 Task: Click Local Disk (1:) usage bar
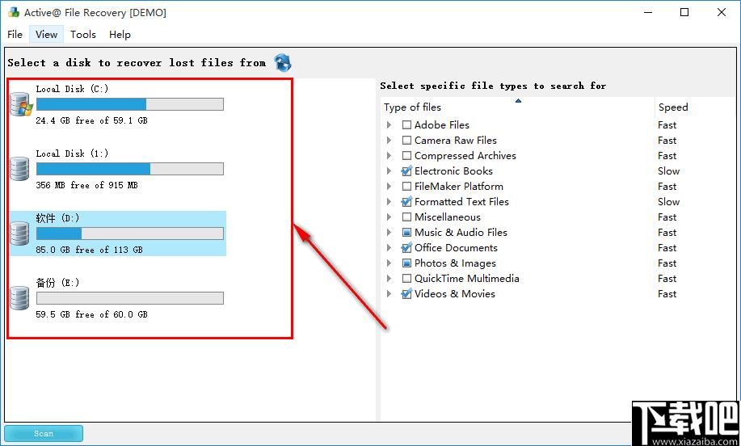(130, 169)
